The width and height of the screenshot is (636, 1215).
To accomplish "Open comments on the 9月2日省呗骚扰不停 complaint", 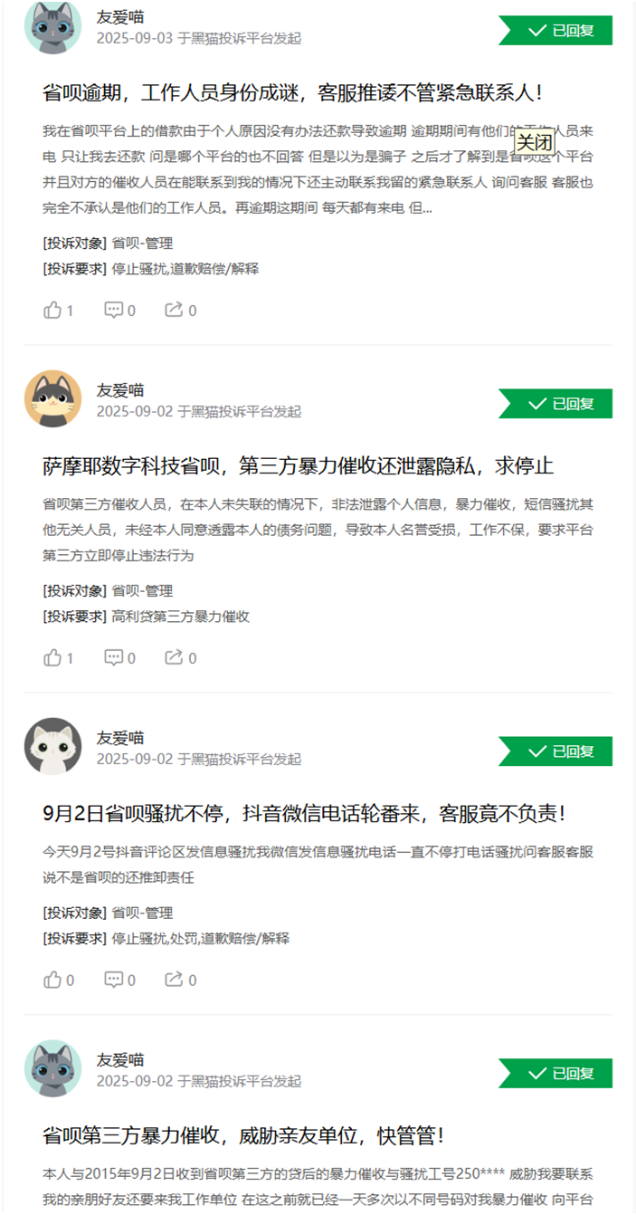I will tap(120, 980).
